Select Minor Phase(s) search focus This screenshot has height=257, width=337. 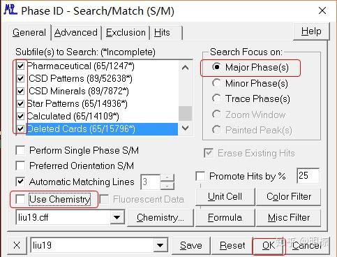point(216,83)
